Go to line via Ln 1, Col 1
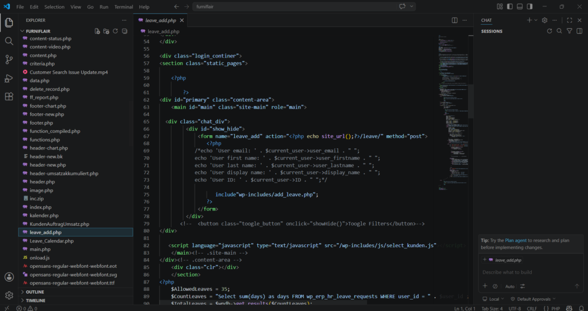The image size is (588, 311). click(x=465, y=308)
